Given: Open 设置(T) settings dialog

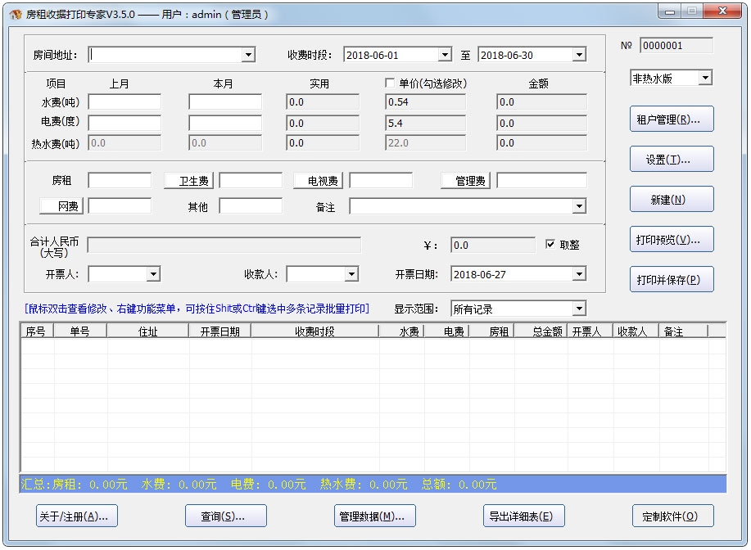Looking at the screenshot, I should (672, 160).
